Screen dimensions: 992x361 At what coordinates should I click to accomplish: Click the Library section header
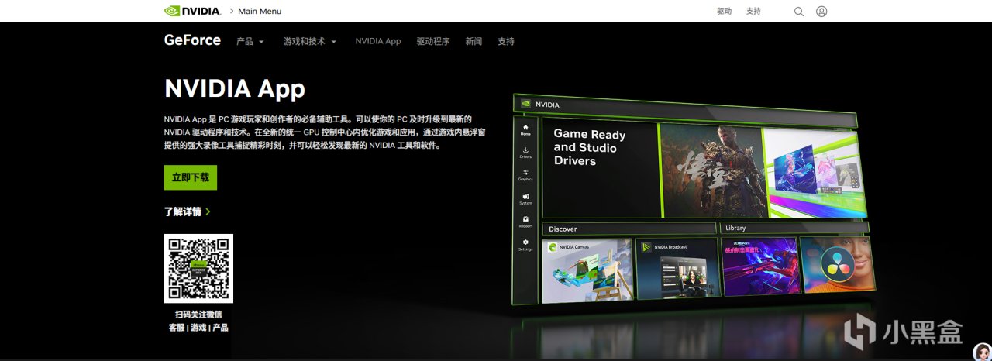[x=794, y=228]
